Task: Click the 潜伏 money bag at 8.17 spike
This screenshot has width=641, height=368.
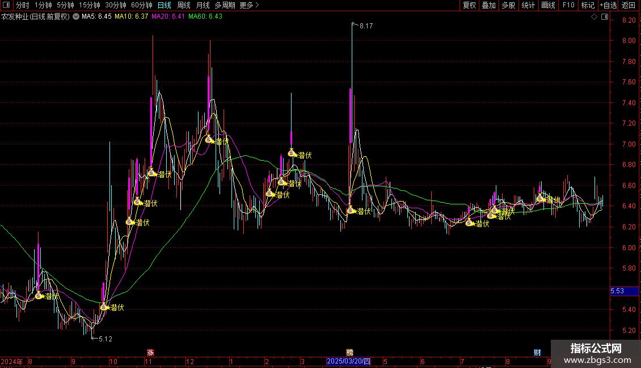Action: (x=351, y=211)
